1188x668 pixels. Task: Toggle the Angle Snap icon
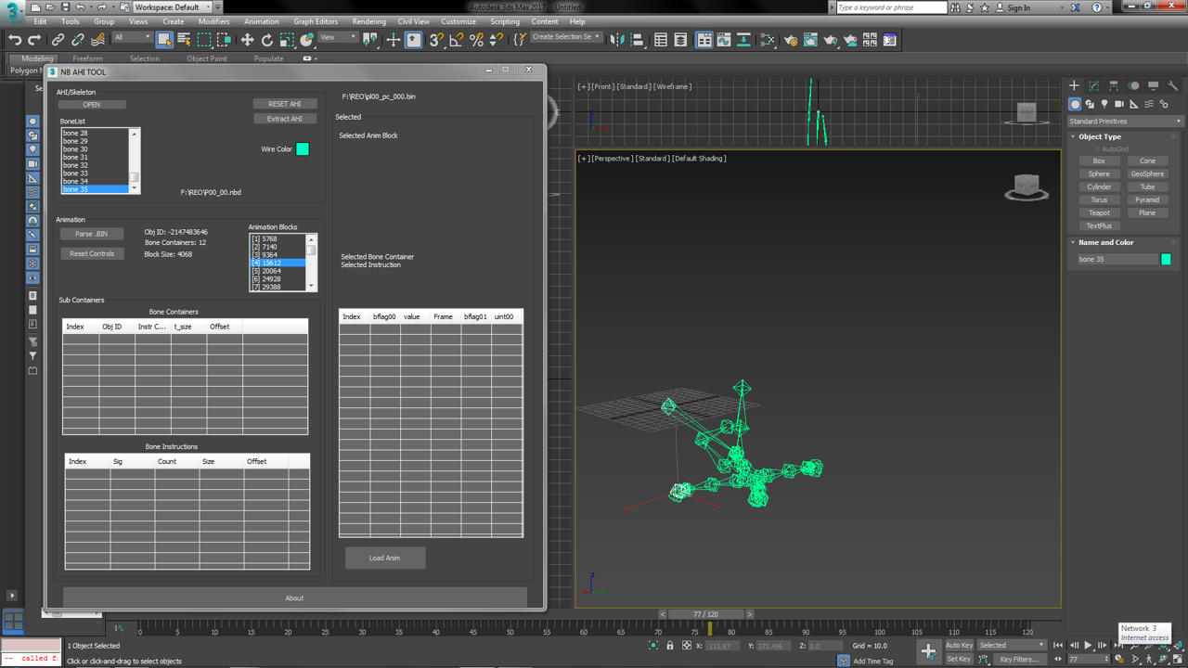[456, 40]
